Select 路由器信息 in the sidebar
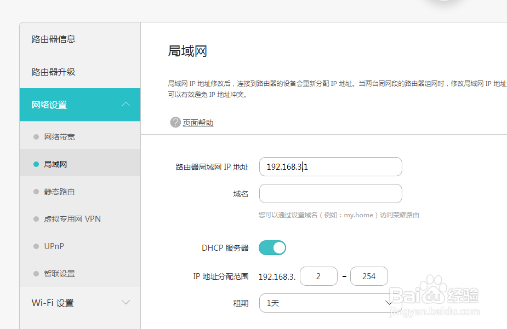Viewport: 507px width, 329px height. [54, 39]
